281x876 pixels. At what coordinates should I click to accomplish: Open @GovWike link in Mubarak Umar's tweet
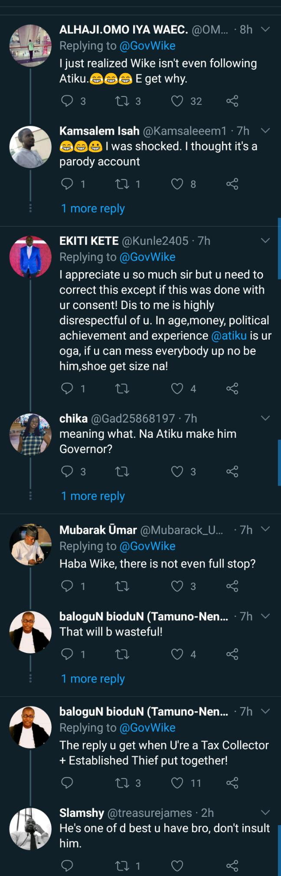click(147, 546)
